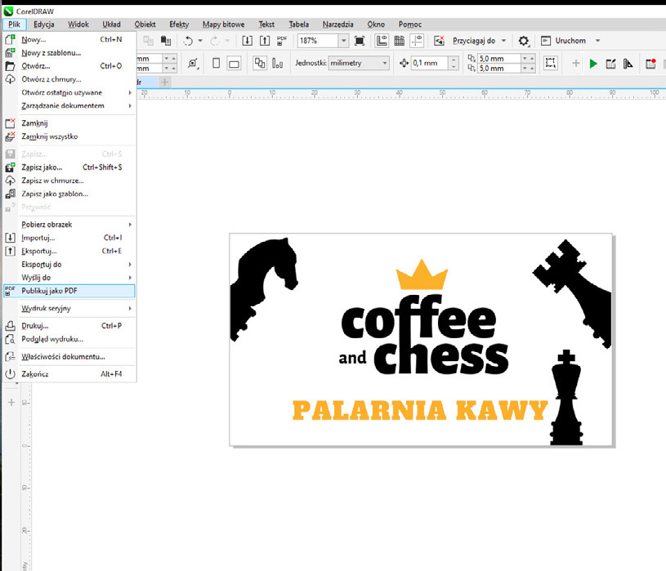This screenshot has height=571, width=666.
Task: Click the add plus icon in property bar
Action: (x=575, y=63)
